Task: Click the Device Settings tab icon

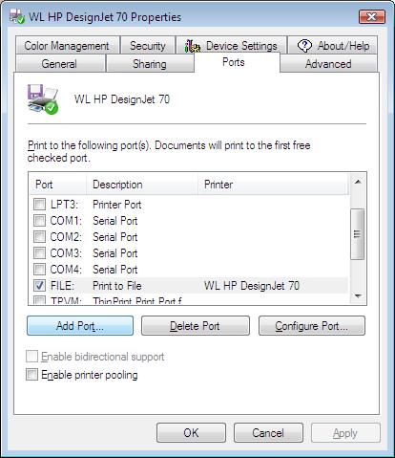Action: click(193, 46)
